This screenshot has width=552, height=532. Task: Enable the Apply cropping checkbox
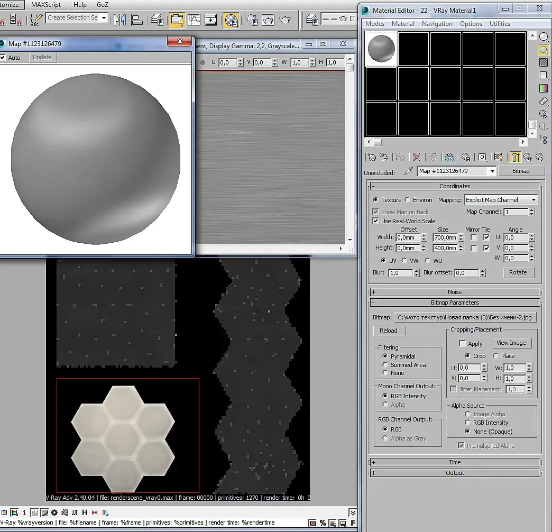463,344
